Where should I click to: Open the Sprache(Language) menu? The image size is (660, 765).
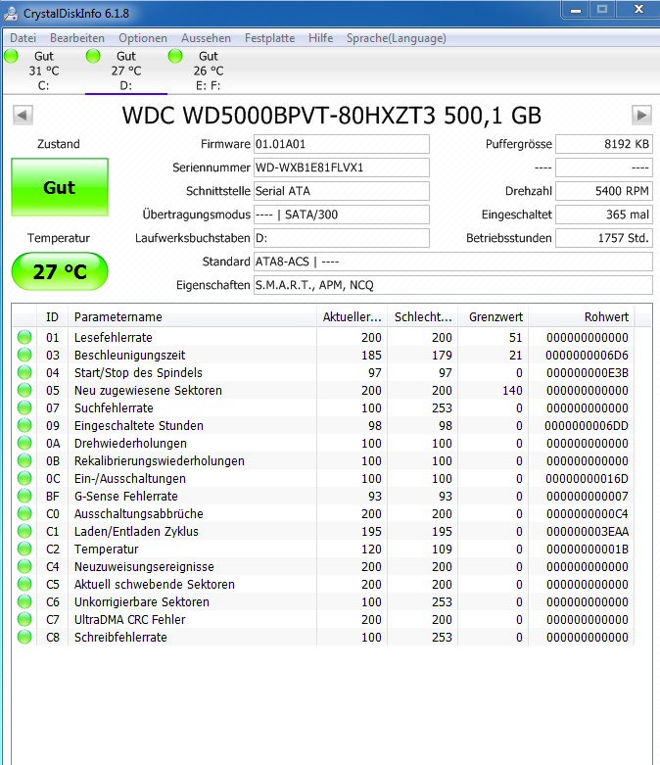pos(396,38)
